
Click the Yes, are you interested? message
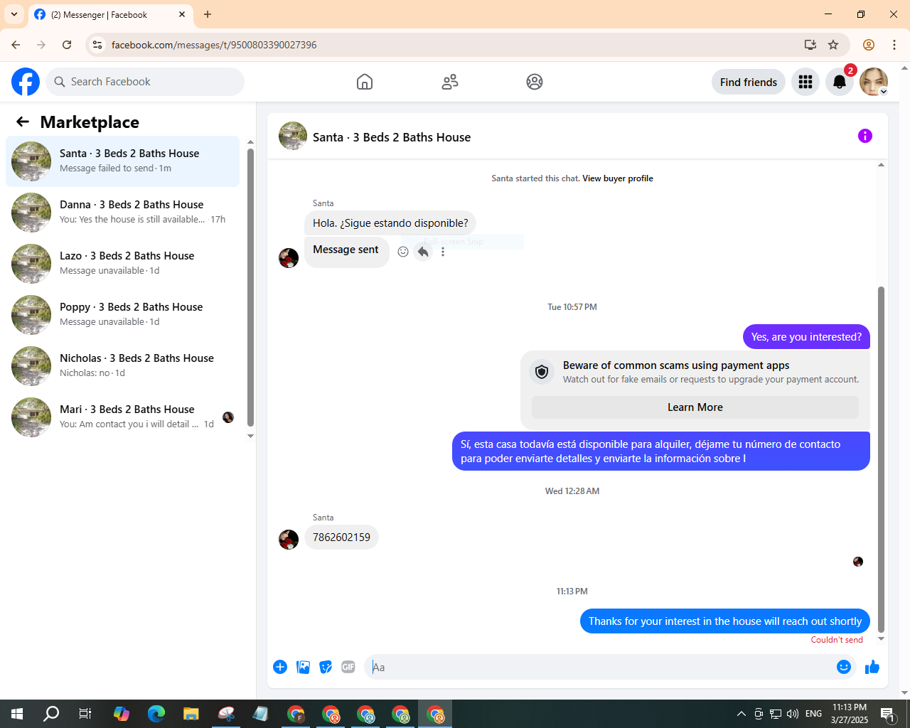coord(806,337)
